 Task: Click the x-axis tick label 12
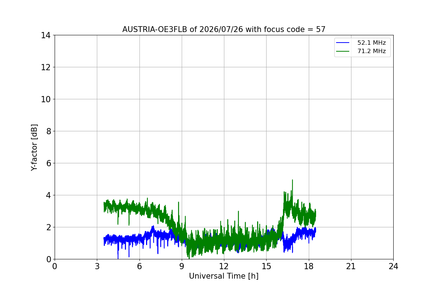pos(224,266)
